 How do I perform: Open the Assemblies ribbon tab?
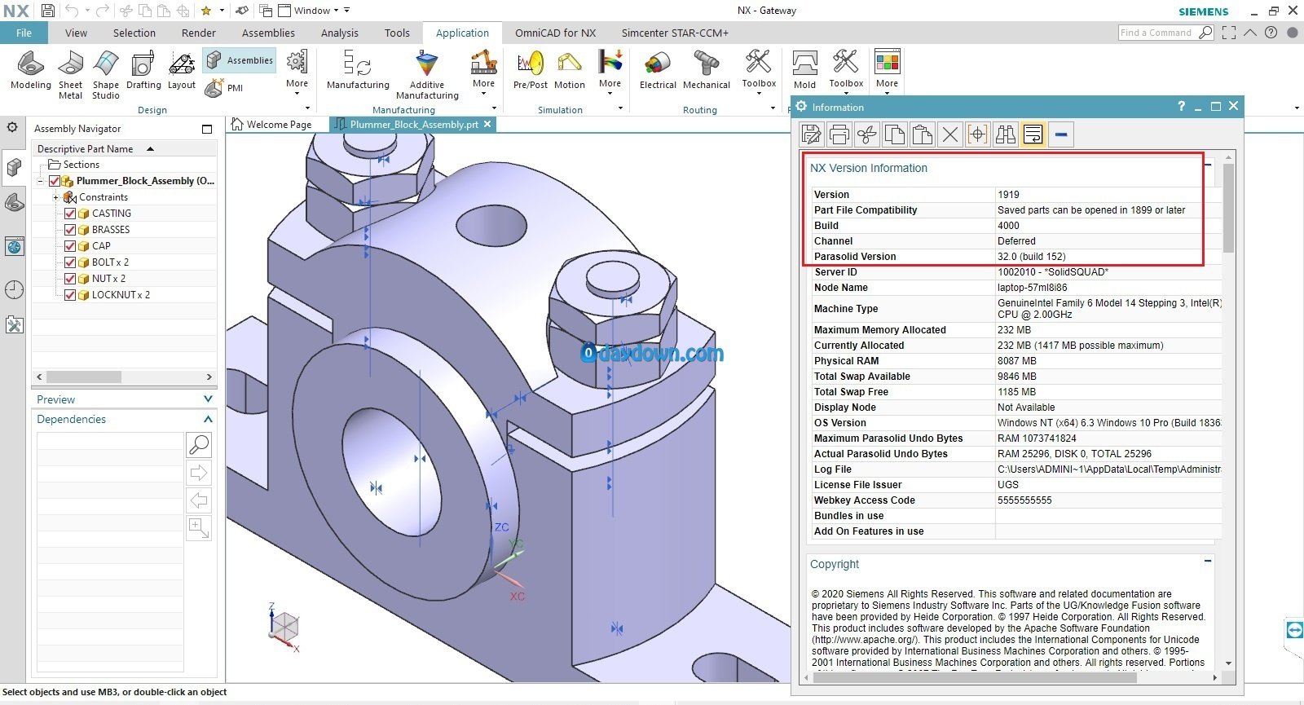point(268,33)
